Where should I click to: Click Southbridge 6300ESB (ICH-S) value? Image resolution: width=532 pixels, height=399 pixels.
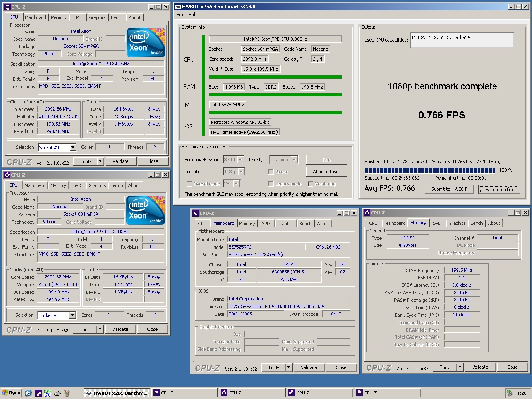coord(288,272)
